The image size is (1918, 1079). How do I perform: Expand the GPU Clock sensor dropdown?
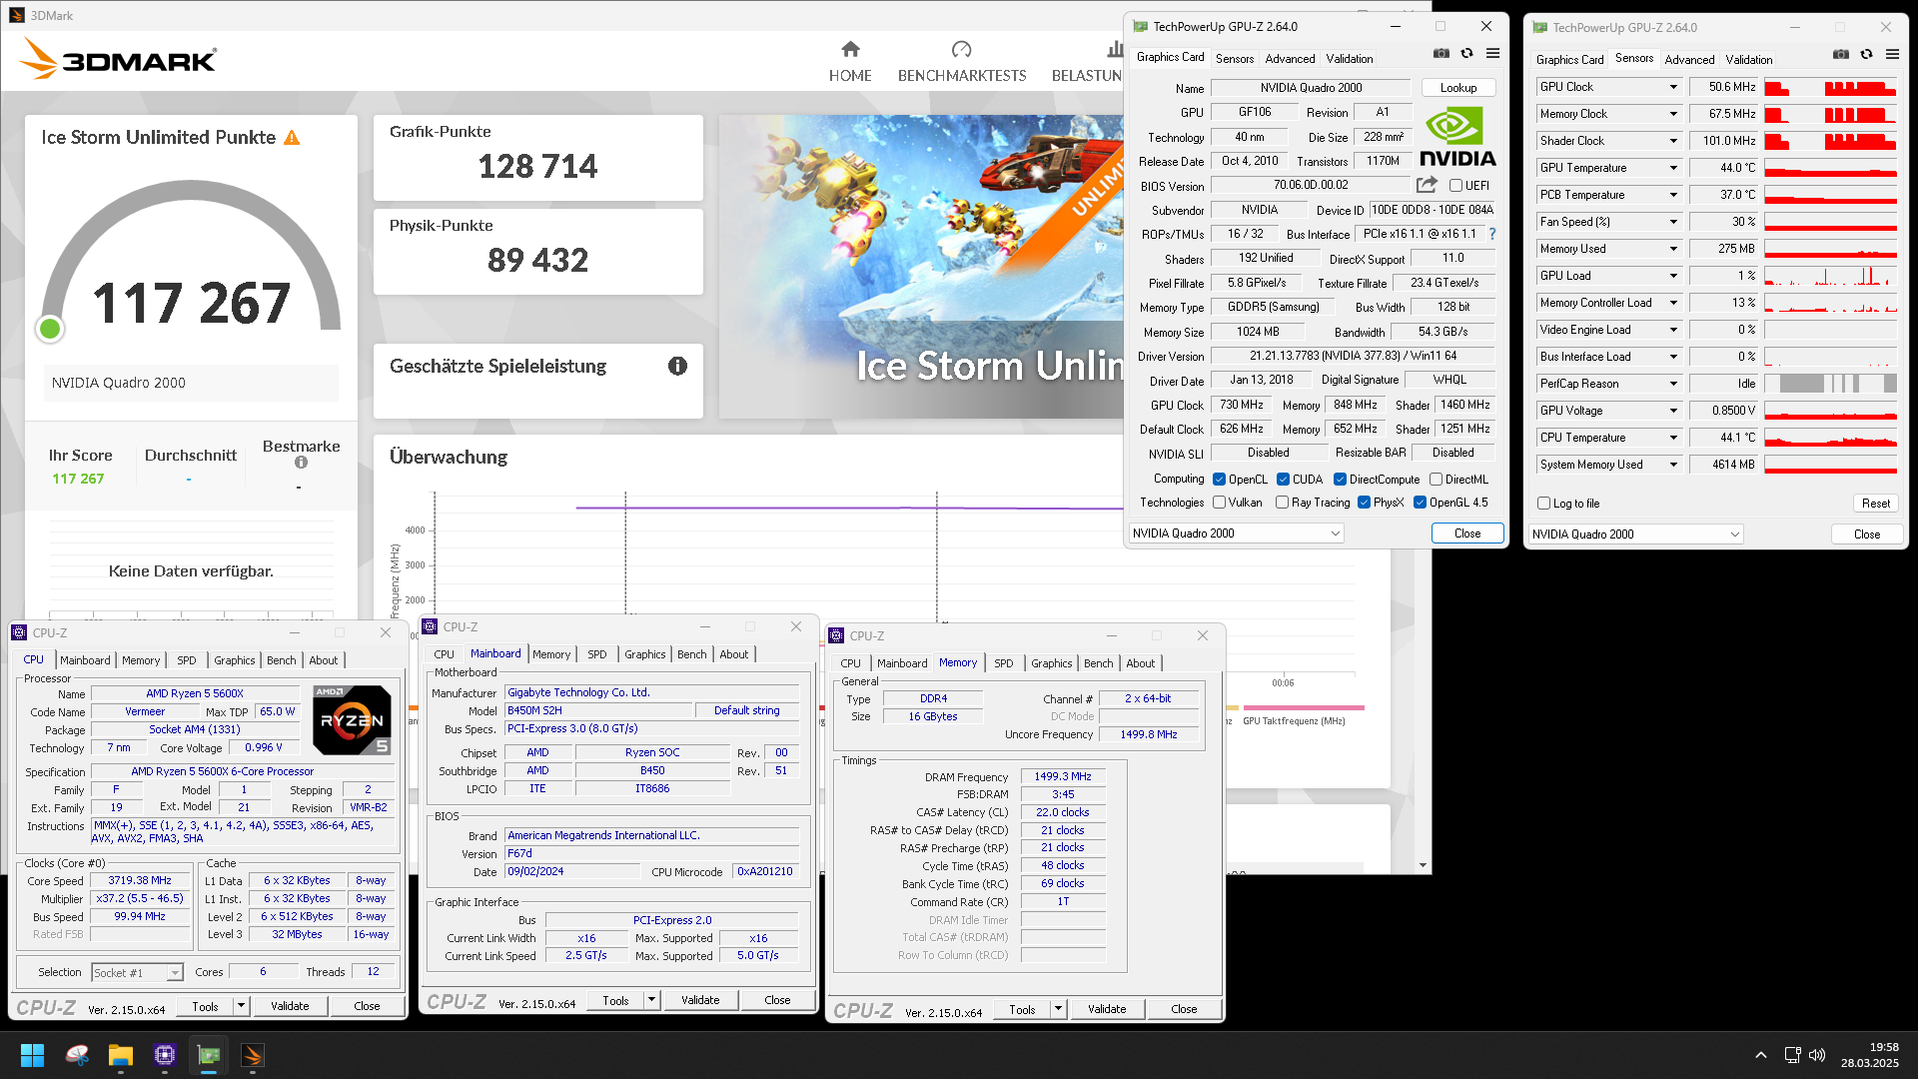click(x=1673, y=87)
